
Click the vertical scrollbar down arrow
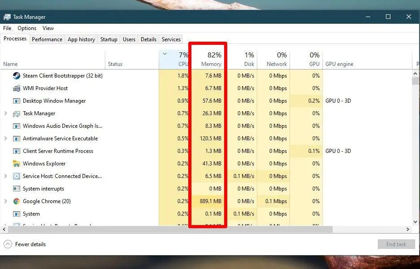(415, 221)
